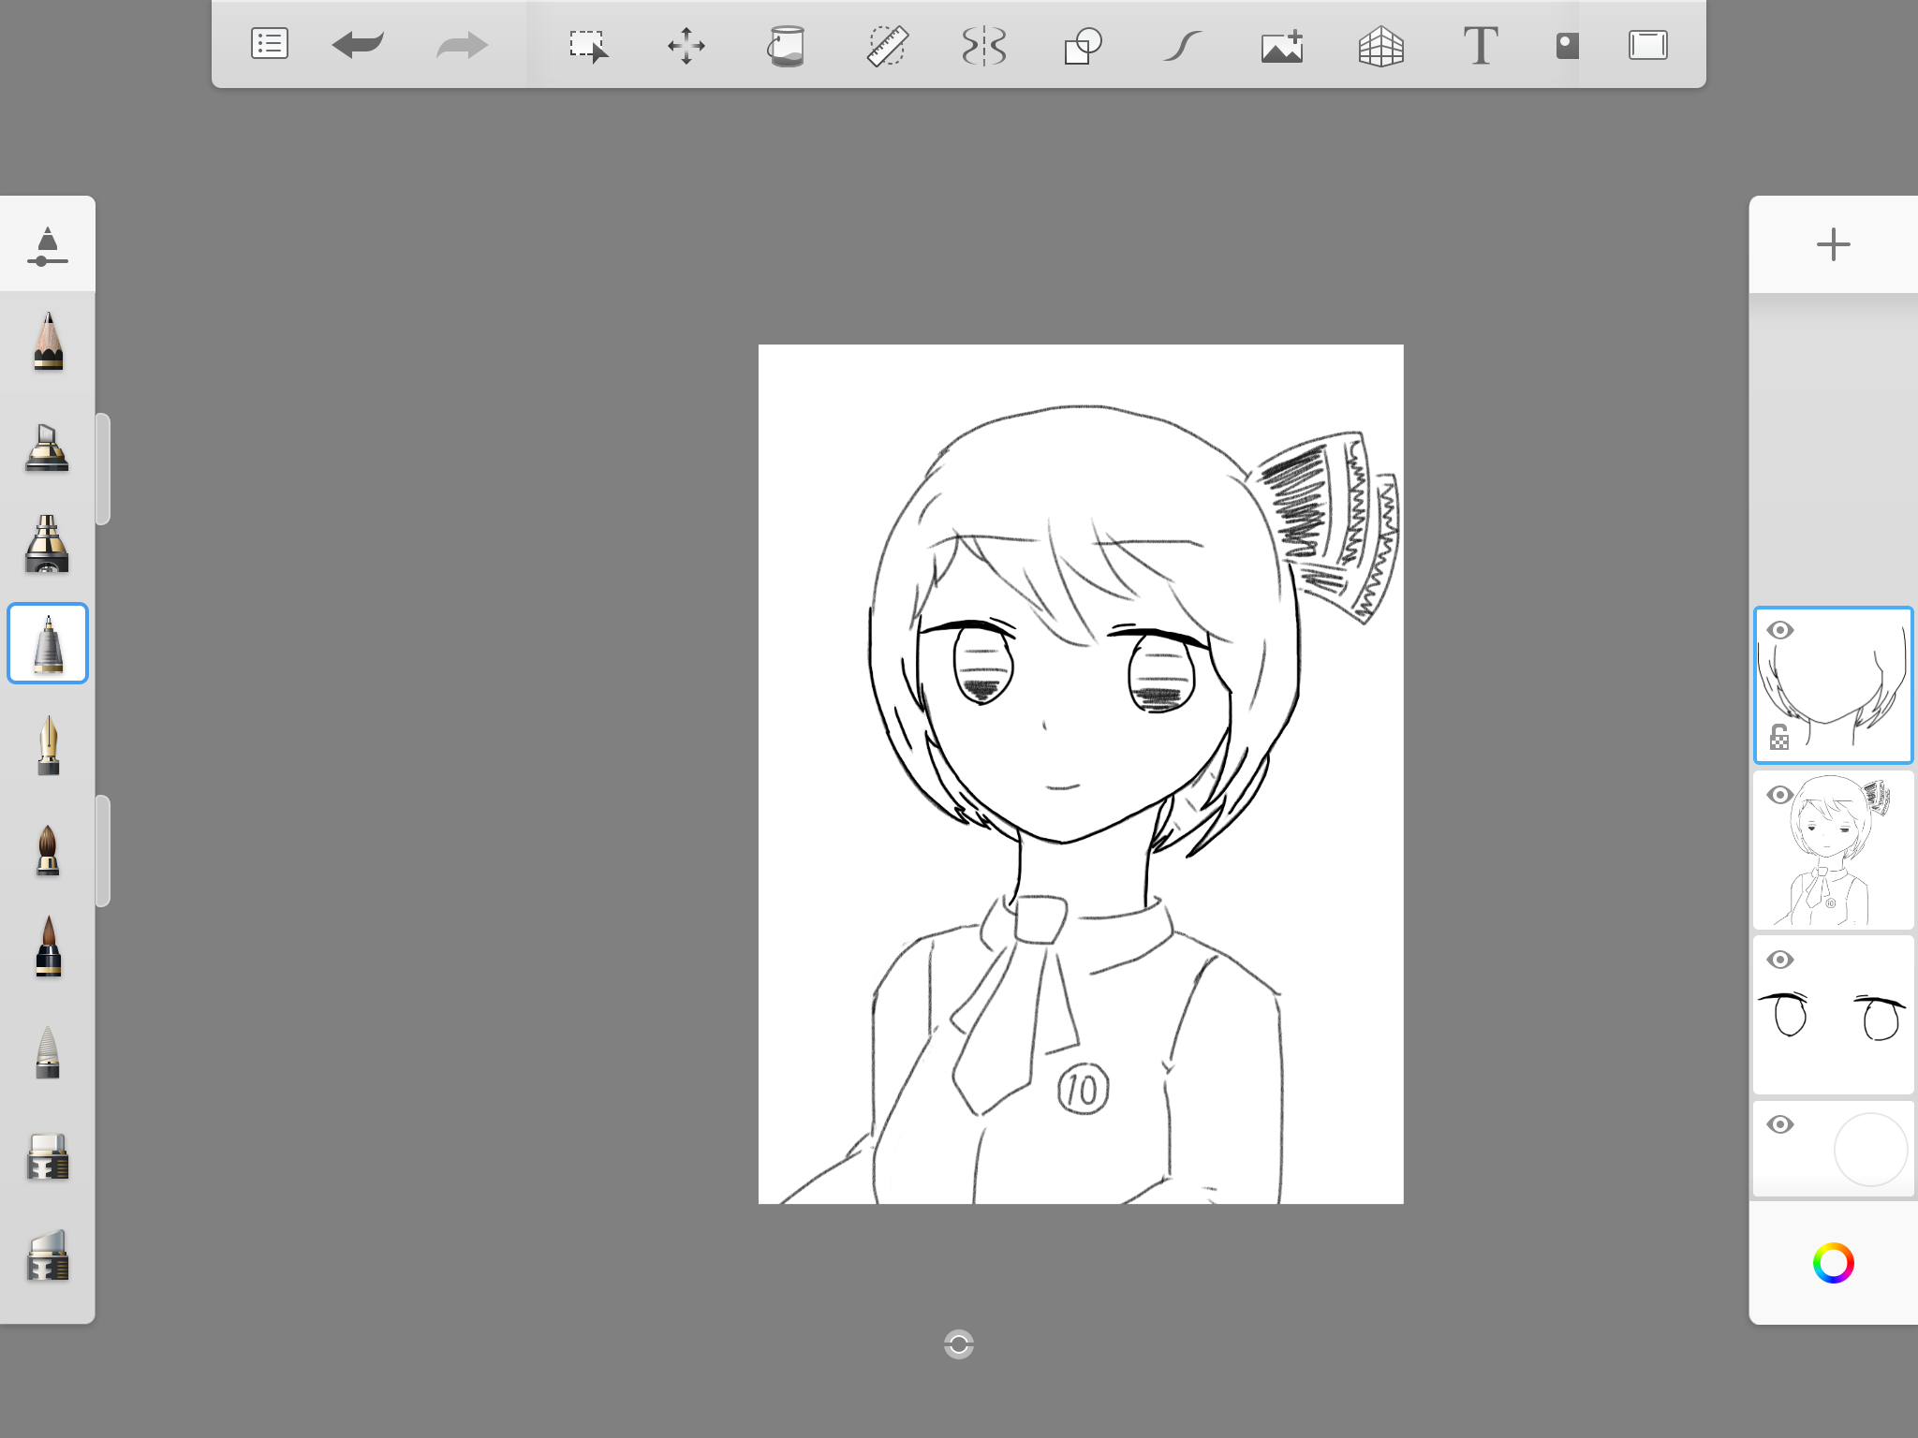The image size is (1918, 1438).
Task: Open the time-lapse recording icon
Action: coord(1567,46)
